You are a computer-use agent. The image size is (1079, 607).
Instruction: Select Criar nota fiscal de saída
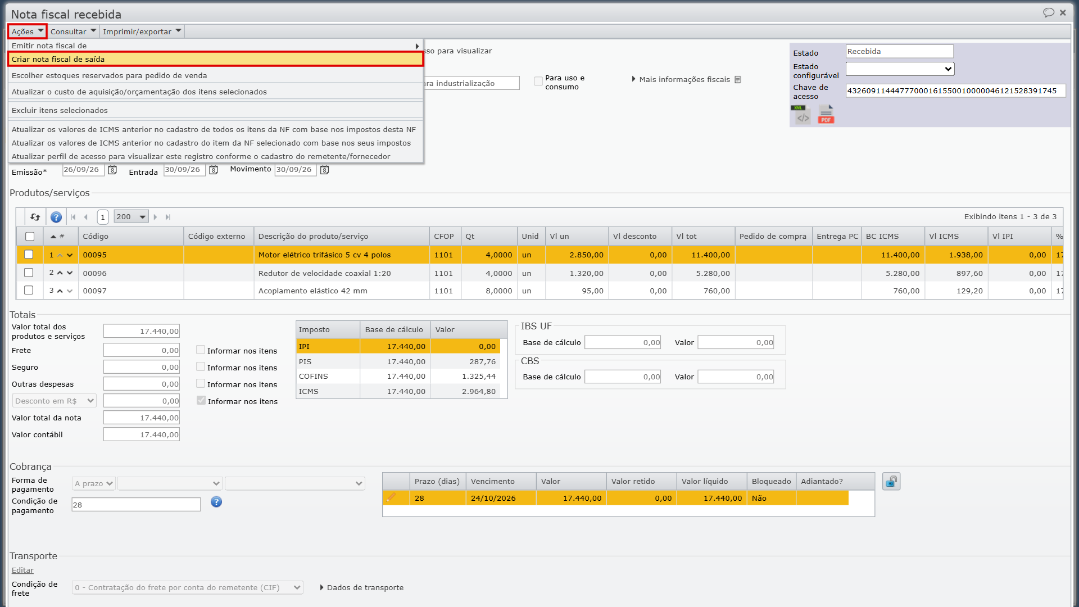click(215, 59)
